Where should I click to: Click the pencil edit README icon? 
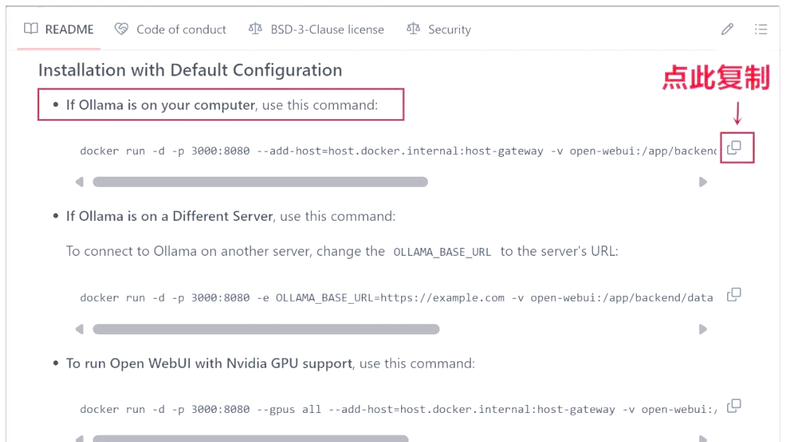[727, 30]
